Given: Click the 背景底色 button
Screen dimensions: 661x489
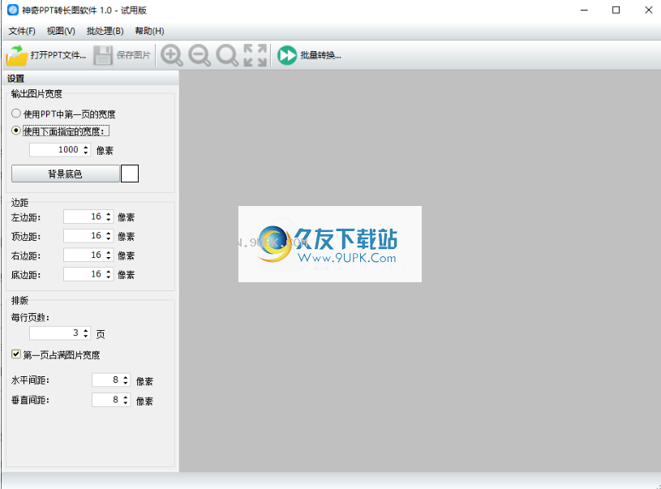Looking at the screenshot, I should pos(66,174).
